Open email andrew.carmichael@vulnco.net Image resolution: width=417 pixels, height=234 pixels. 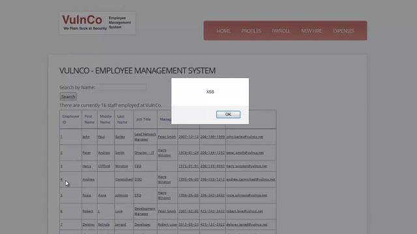tap(251, 179)
